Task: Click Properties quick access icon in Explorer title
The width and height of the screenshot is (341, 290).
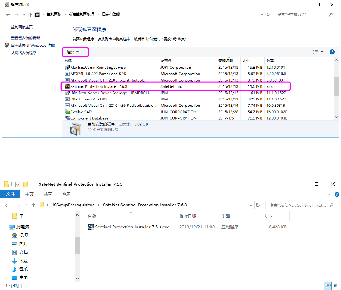Action: tap(18, 184)
